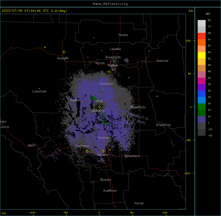Image resolution: width=221 pixels, height=216 pixels.
Task: Click the Banff label
Action: pos(32,145)
